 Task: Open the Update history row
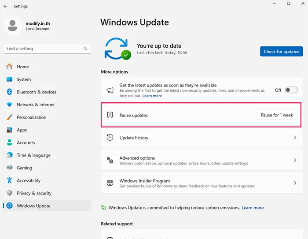click(x=202, y=138)
